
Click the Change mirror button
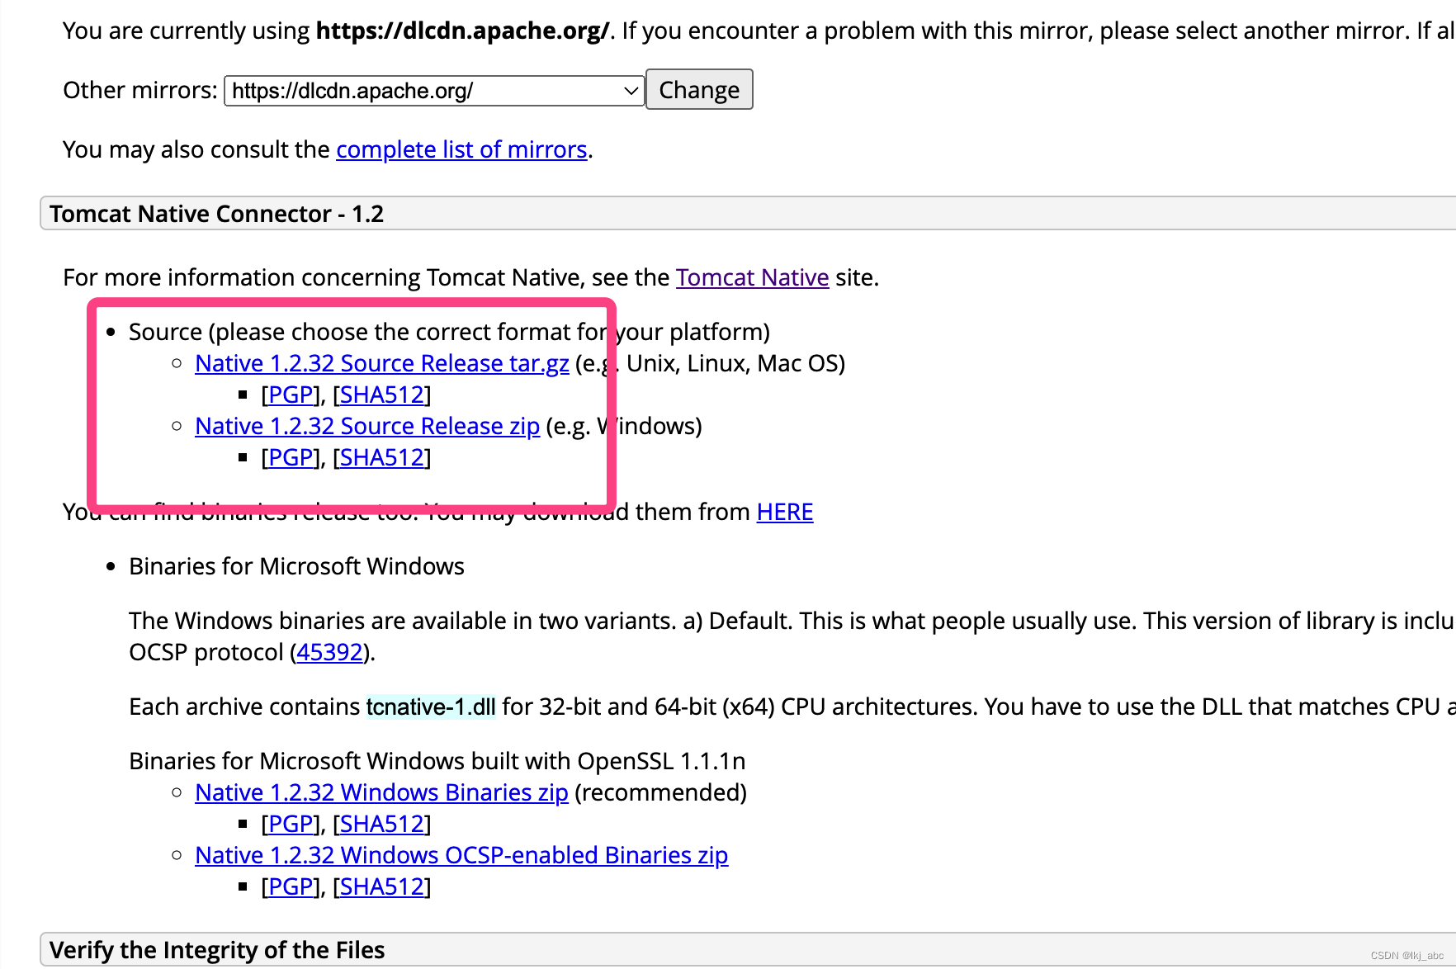click(699, 89)
